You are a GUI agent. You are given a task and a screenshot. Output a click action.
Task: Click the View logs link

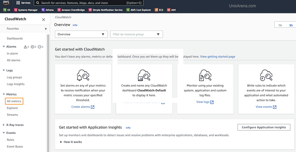203,102
